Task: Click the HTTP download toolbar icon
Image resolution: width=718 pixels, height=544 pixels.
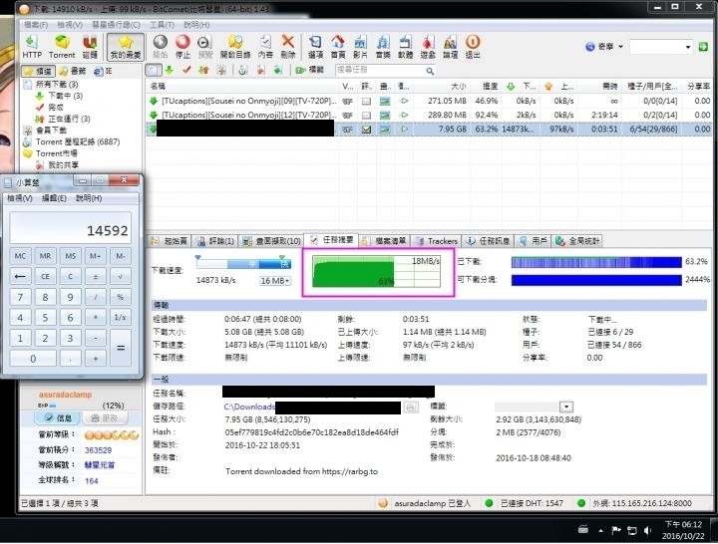Action: pyautogui.click(x=32, y=47)
